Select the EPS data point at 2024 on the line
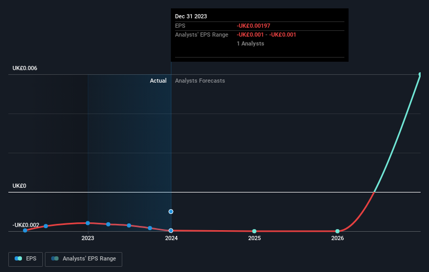 171,231
